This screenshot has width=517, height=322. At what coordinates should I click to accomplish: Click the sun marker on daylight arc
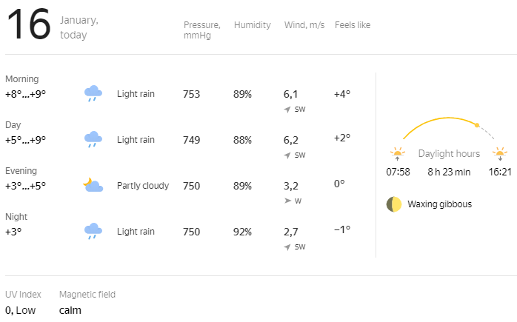477,125
